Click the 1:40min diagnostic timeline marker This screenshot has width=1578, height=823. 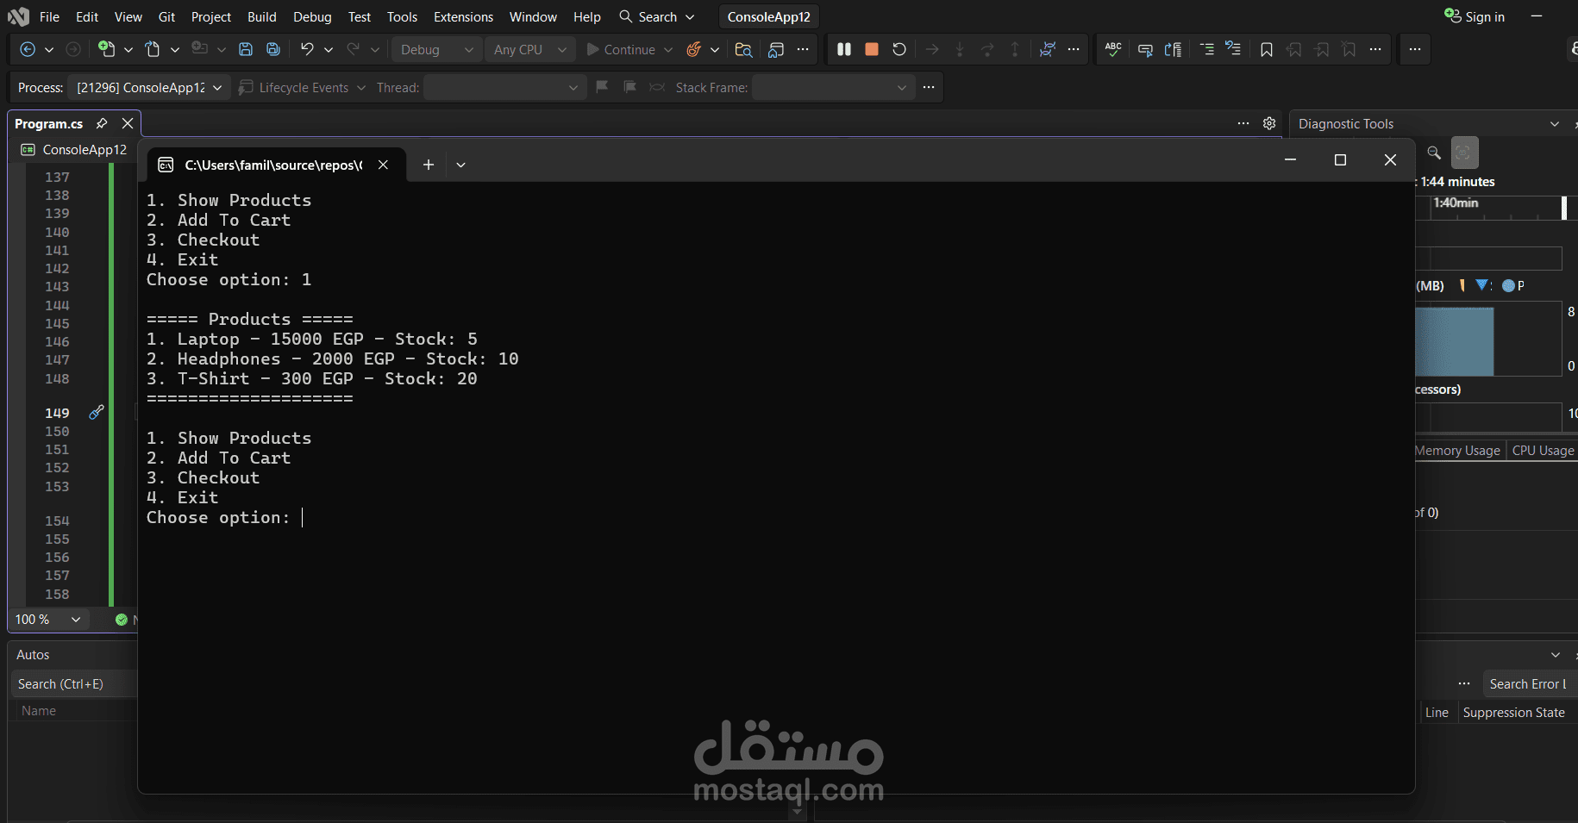click(1456, 203)
